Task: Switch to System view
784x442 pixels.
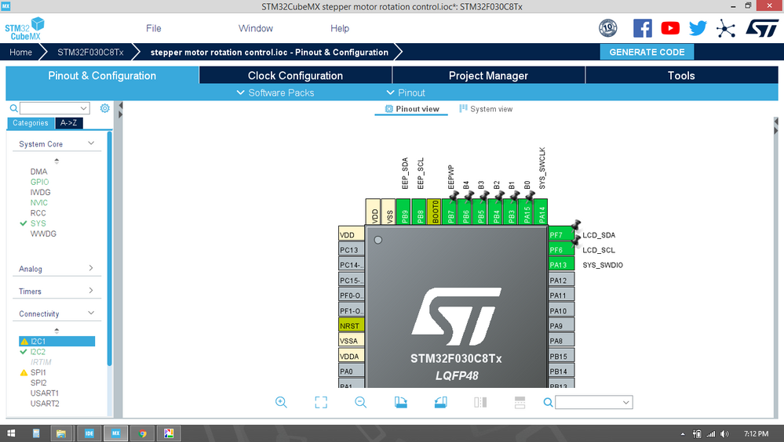Action: (486, 109)
